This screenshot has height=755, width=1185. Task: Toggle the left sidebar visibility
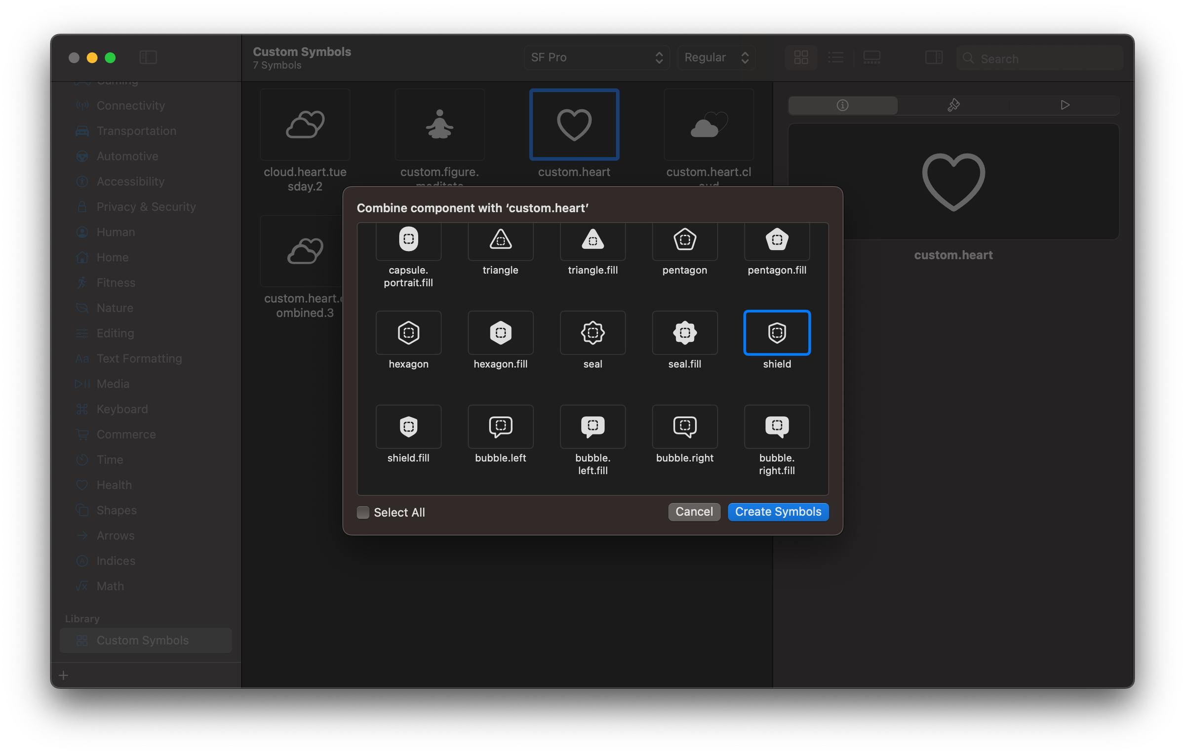(x=148, y=57)
